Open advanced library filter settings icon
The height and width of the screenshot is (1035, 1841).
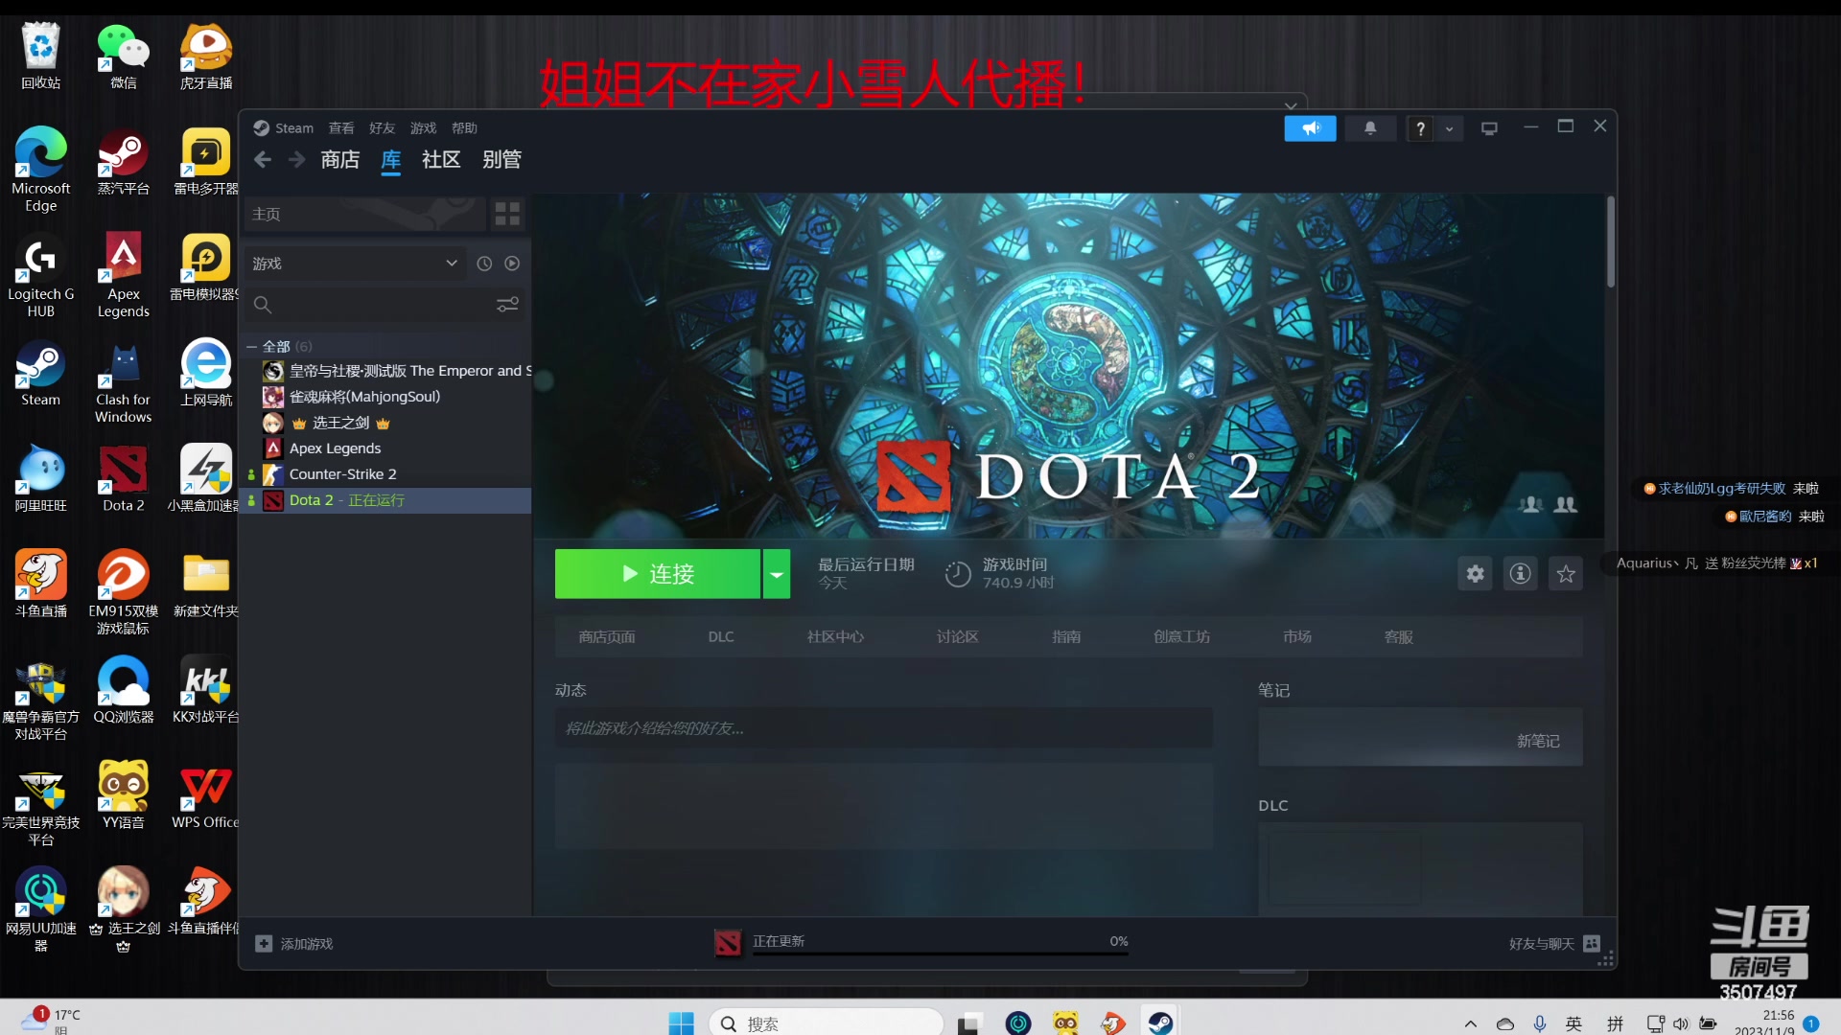click(x=507, y=305)
